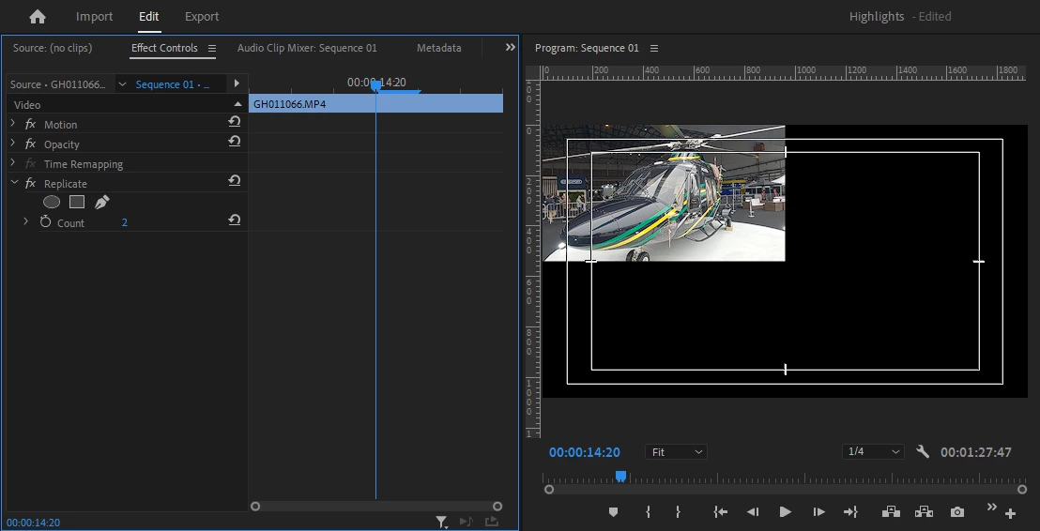Image resolution: width=1040 pixels, height=531 pixels.
Task: Click the Export Frame camera icon
Action: (956, 512)
